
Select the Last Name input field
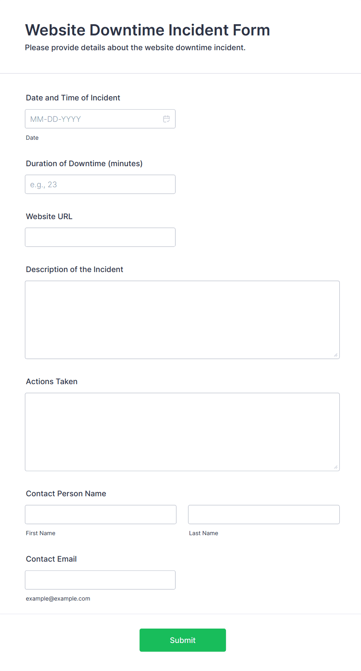coord(264,515)
